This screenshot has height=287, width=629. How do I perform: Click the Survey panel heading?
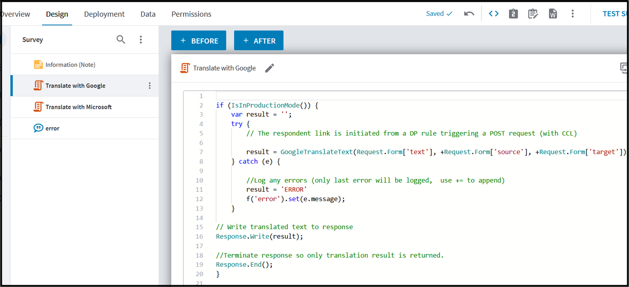[x=33, y=40]
